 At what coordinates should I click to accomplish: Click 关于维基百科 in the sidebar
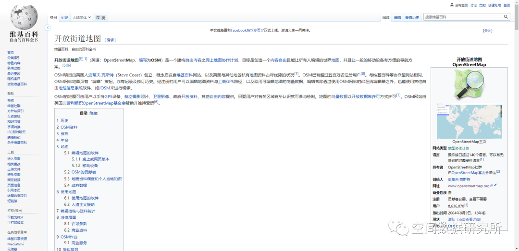click(x=17, y=143)
